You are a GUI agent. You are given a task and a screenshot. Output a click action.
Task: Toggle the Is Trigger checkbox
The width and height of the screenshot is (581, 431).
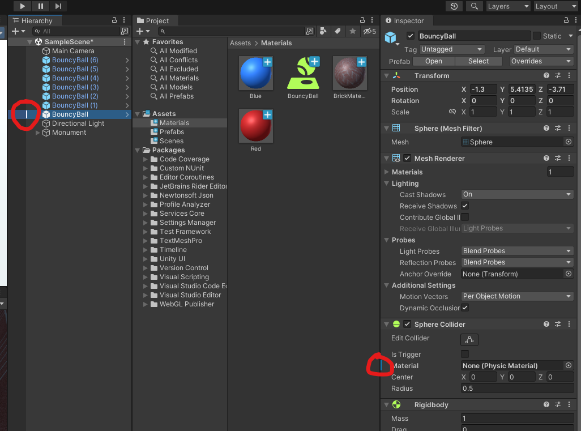click(465, 354)
